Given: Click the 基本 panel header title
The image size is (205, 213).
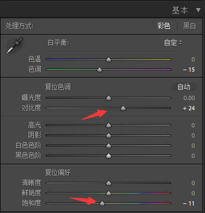Looking at the screenshot, I should click(180, 10).
